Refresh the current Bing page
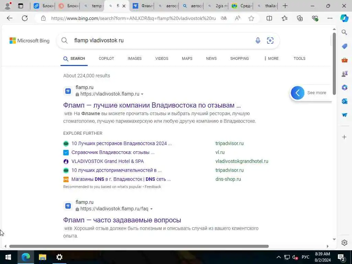 [25, 18]
